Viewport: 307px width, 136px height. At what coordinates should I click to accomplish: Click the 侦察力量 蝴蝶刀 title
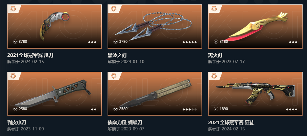click(125, 122)
